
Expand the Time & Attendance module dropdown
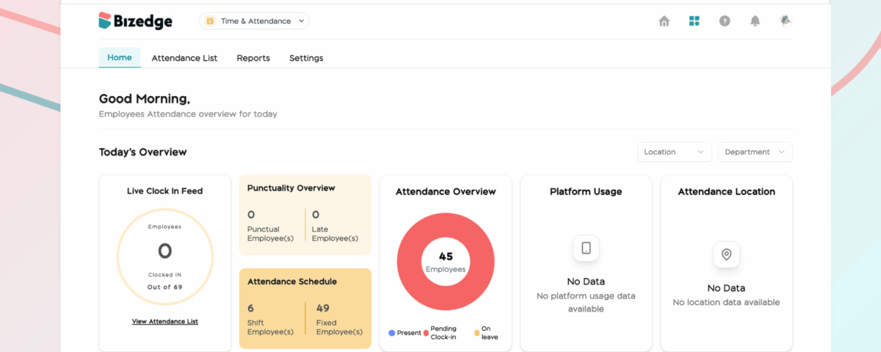click(254, 21)
